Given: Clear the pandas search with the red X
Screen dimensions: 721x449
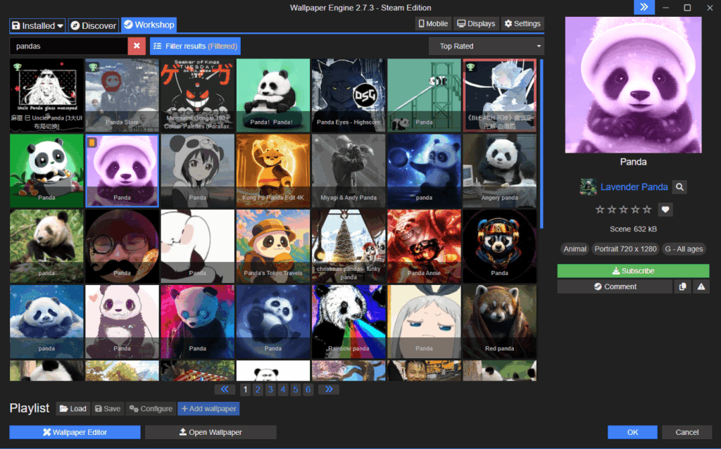Looking at the screenshot, I should pos(137,46).
